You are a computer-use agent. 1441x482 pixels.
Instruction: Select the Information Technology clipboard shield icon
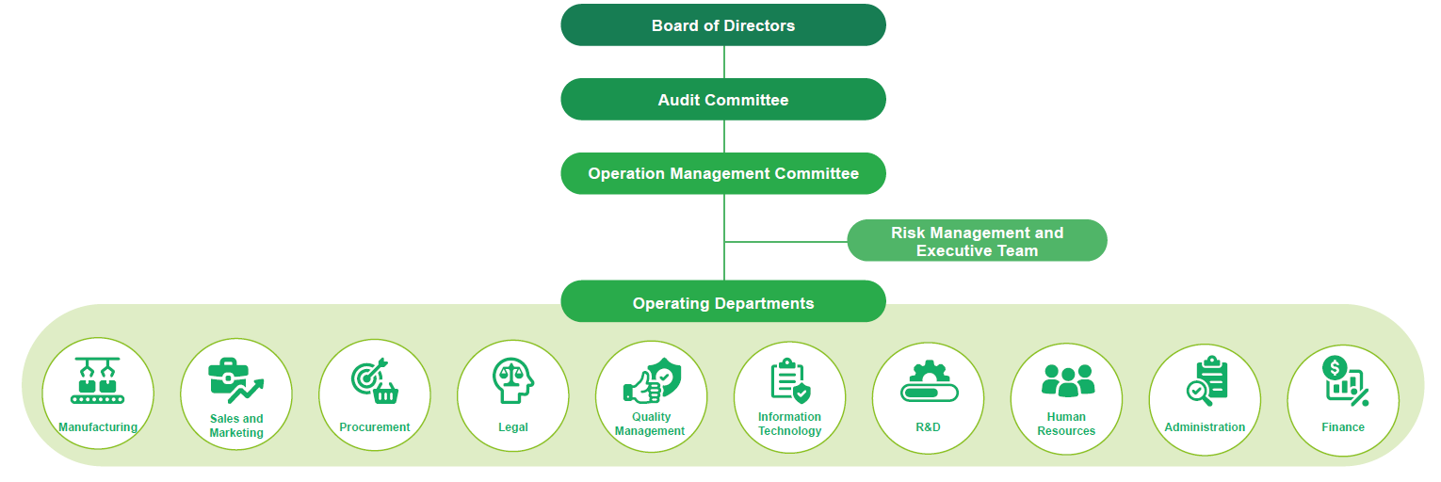coord(789,380)
